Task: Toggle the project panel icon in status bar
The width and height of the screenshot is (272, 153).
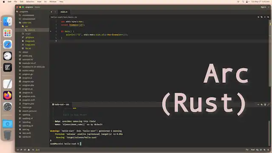Action: pos(18,150)
